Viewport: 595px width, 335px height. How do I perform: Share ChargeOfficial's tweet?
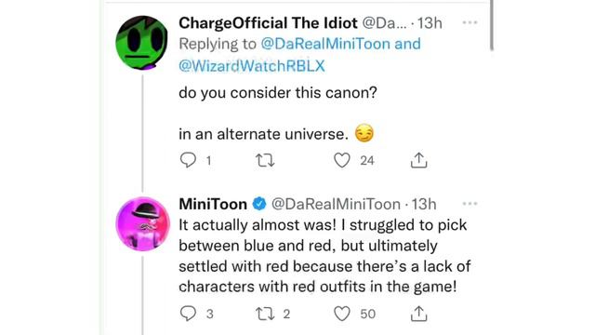tap(418, 160)
